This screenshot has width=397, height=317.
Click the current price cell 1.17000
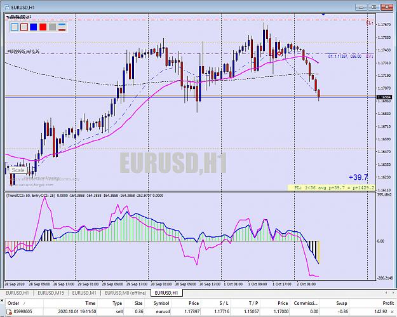281,312
